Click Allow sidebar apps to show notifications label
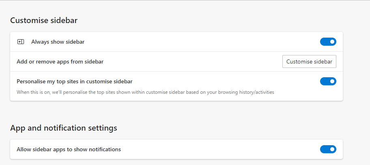 [x=69, y=149]
